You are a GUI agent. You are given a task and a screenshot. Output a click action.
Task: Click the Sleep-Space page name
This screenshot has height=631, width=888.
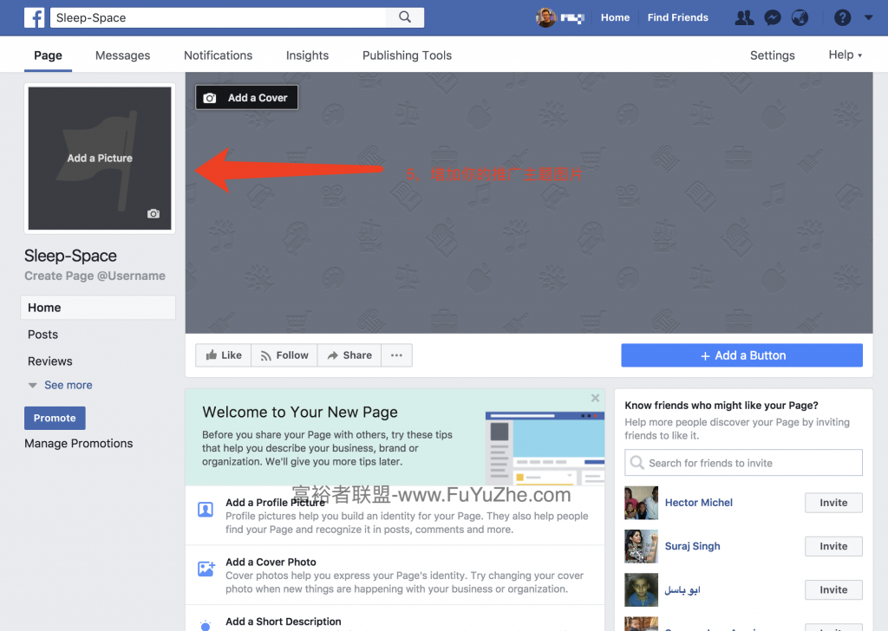(x=71, y=256)
